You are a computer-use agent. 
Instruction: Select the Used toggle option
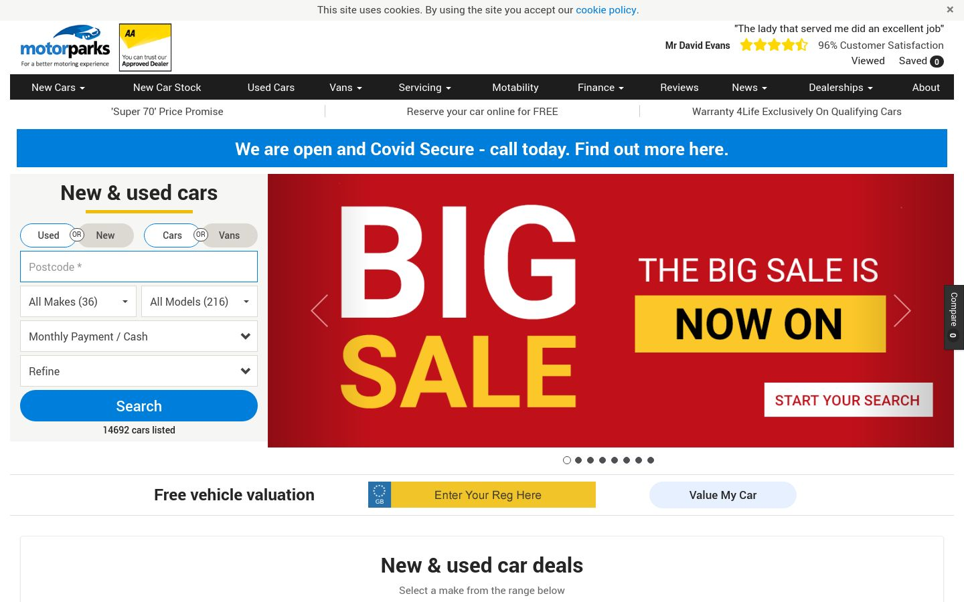click(48, 235)
